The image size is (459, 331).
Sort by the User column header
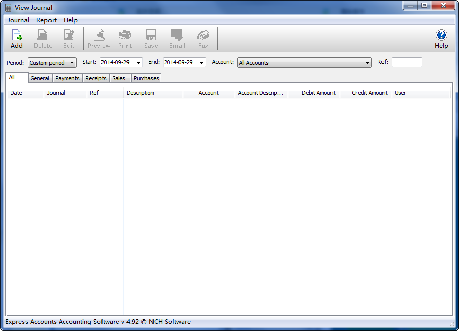point(421,93)
